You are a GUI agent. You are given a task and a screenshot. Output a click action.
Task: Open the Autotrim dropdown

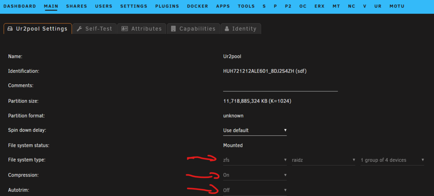point(255,190)
